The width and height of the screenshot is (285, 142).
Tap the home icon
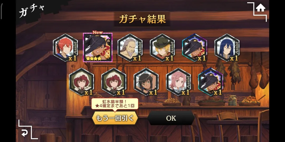(x=260, y=8)
